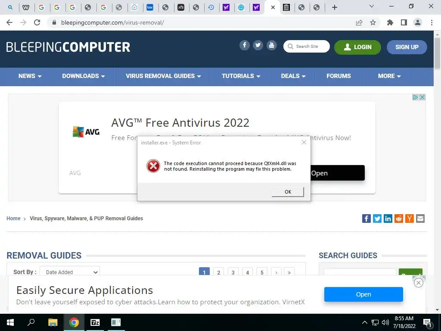The image size is (441, 331).
Task: Expand the MORE menu
Action: click(x=389, y=76)
